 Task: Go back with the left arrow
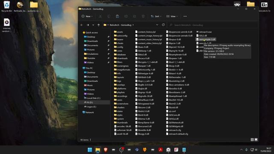point(82,25)
